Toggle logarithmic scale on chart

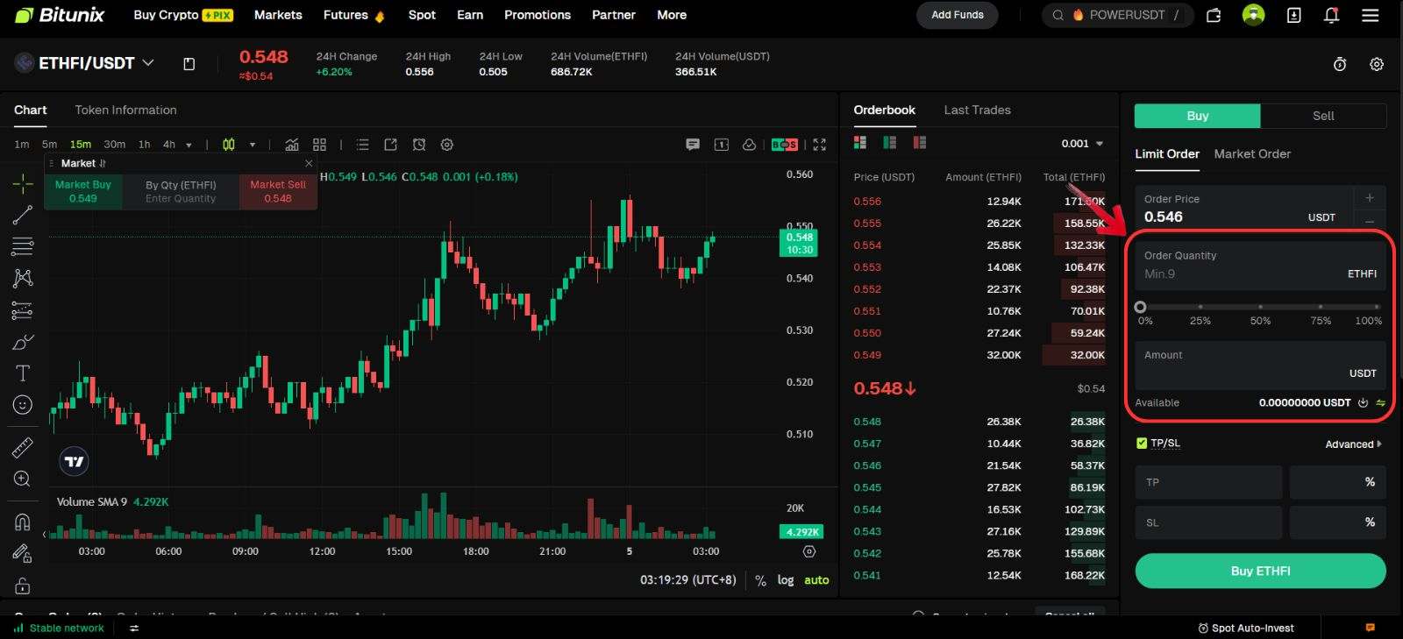point(786,579)
